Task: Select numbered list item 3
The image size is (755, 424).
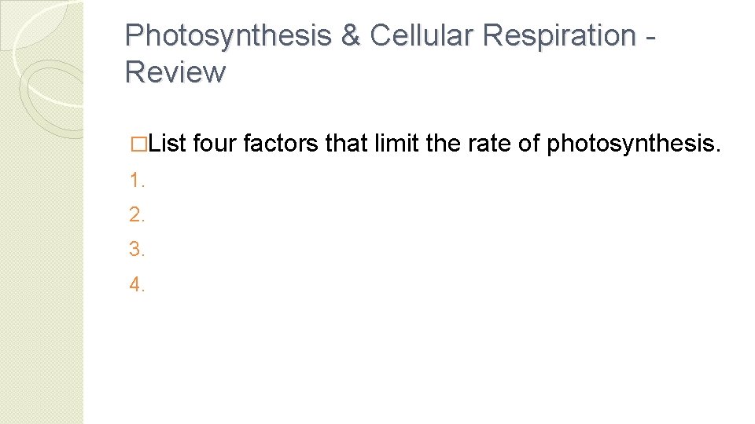Action: point(138,250)
